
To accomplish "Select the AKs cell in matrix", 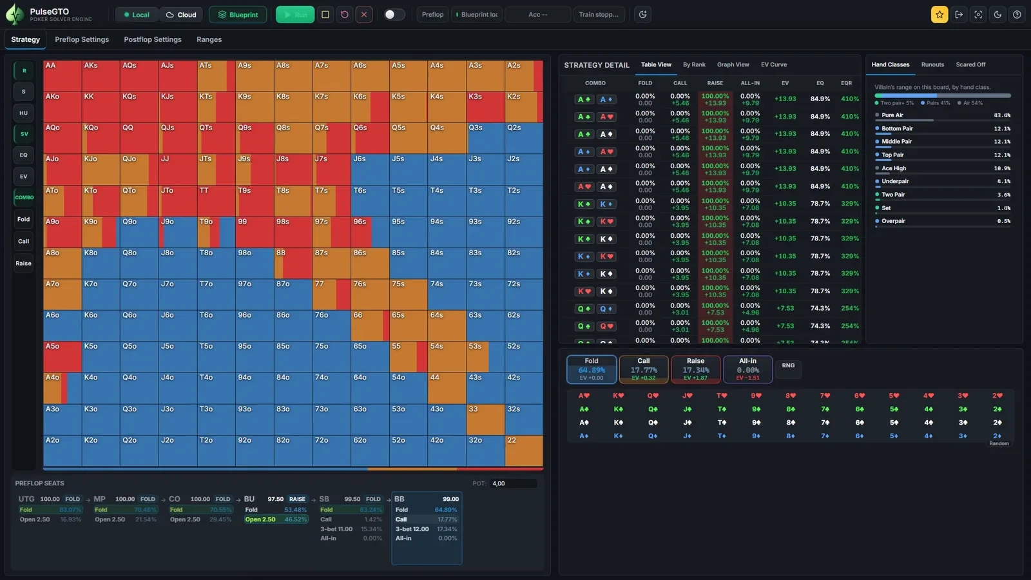I will (101, 76).
